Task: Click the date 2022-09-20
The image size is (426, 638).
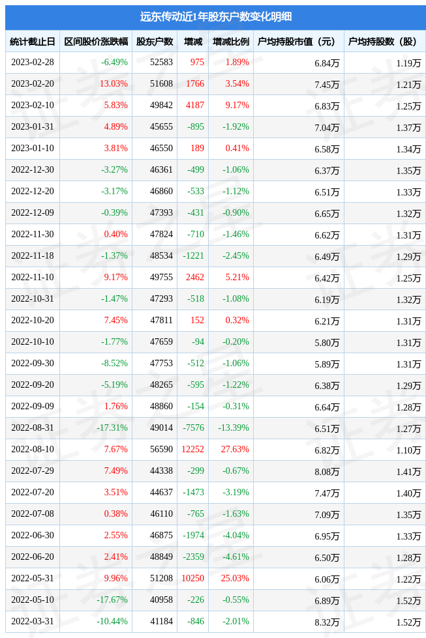Action: point(33,386)
